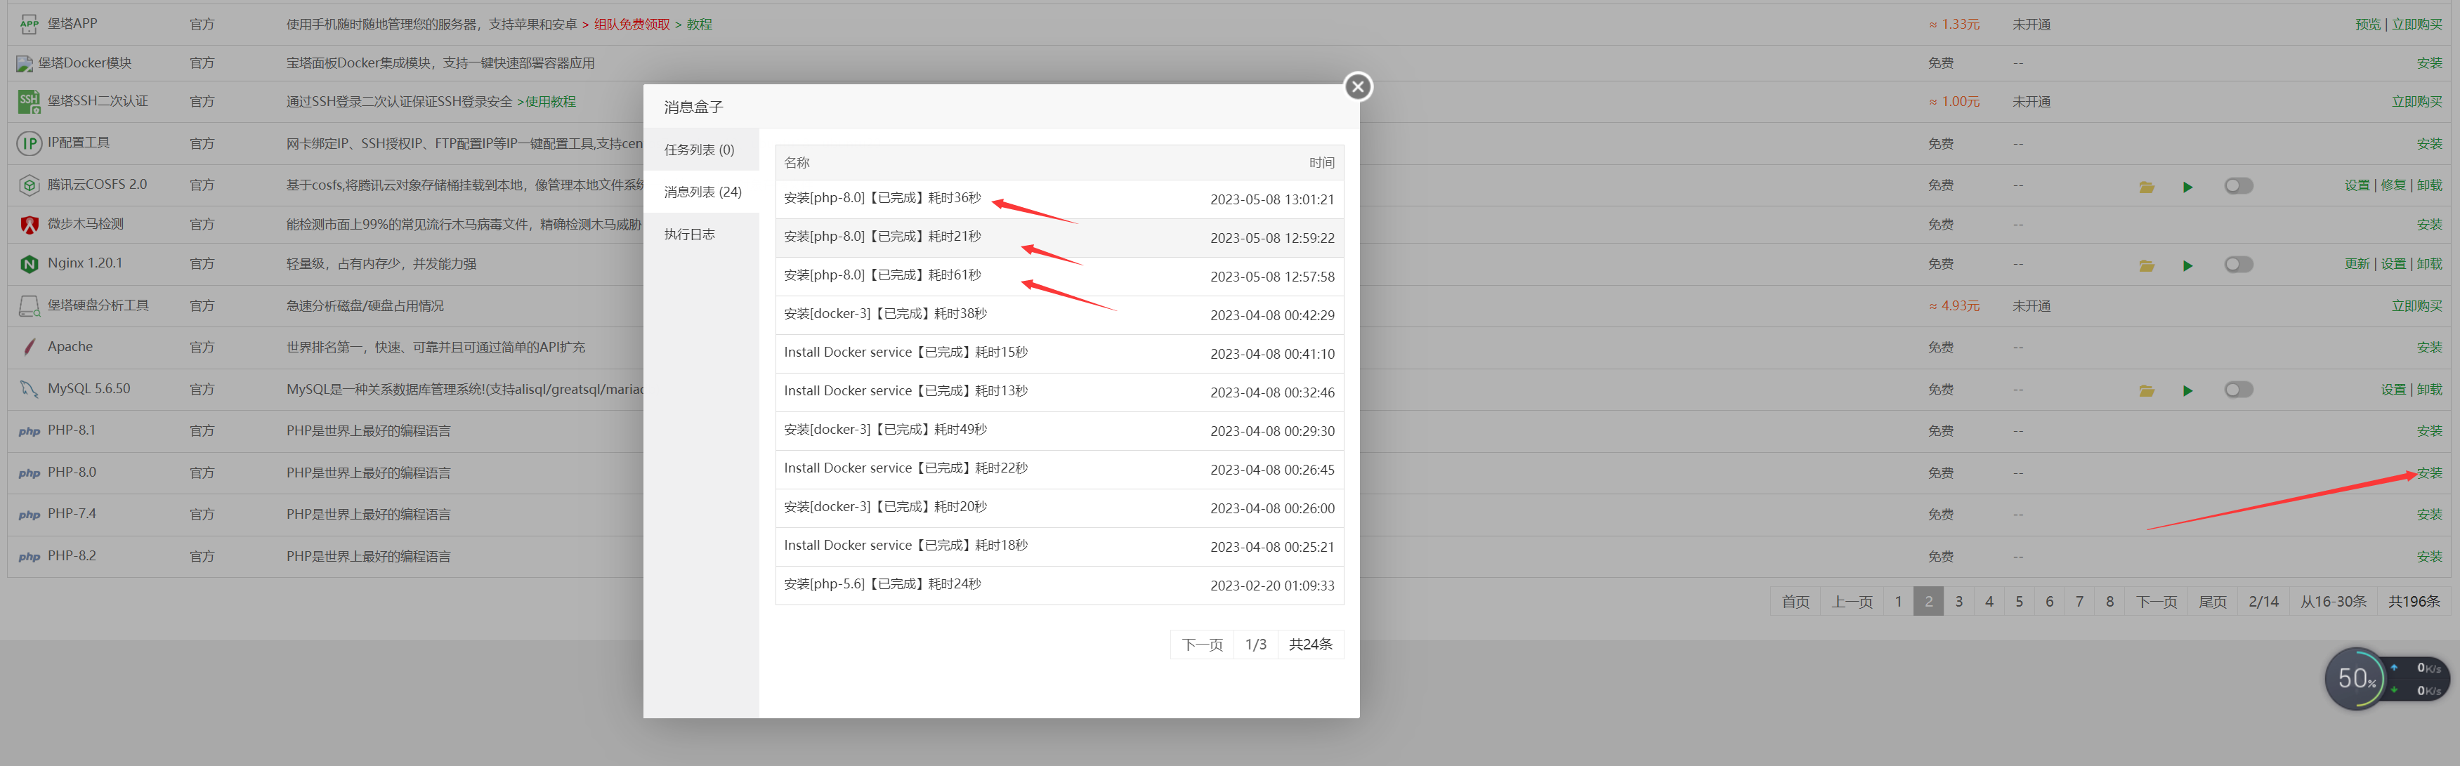Click the 堡塔SSH二次认证 icon
Screen dimensions: 2460x766
(x=30, y=101)
